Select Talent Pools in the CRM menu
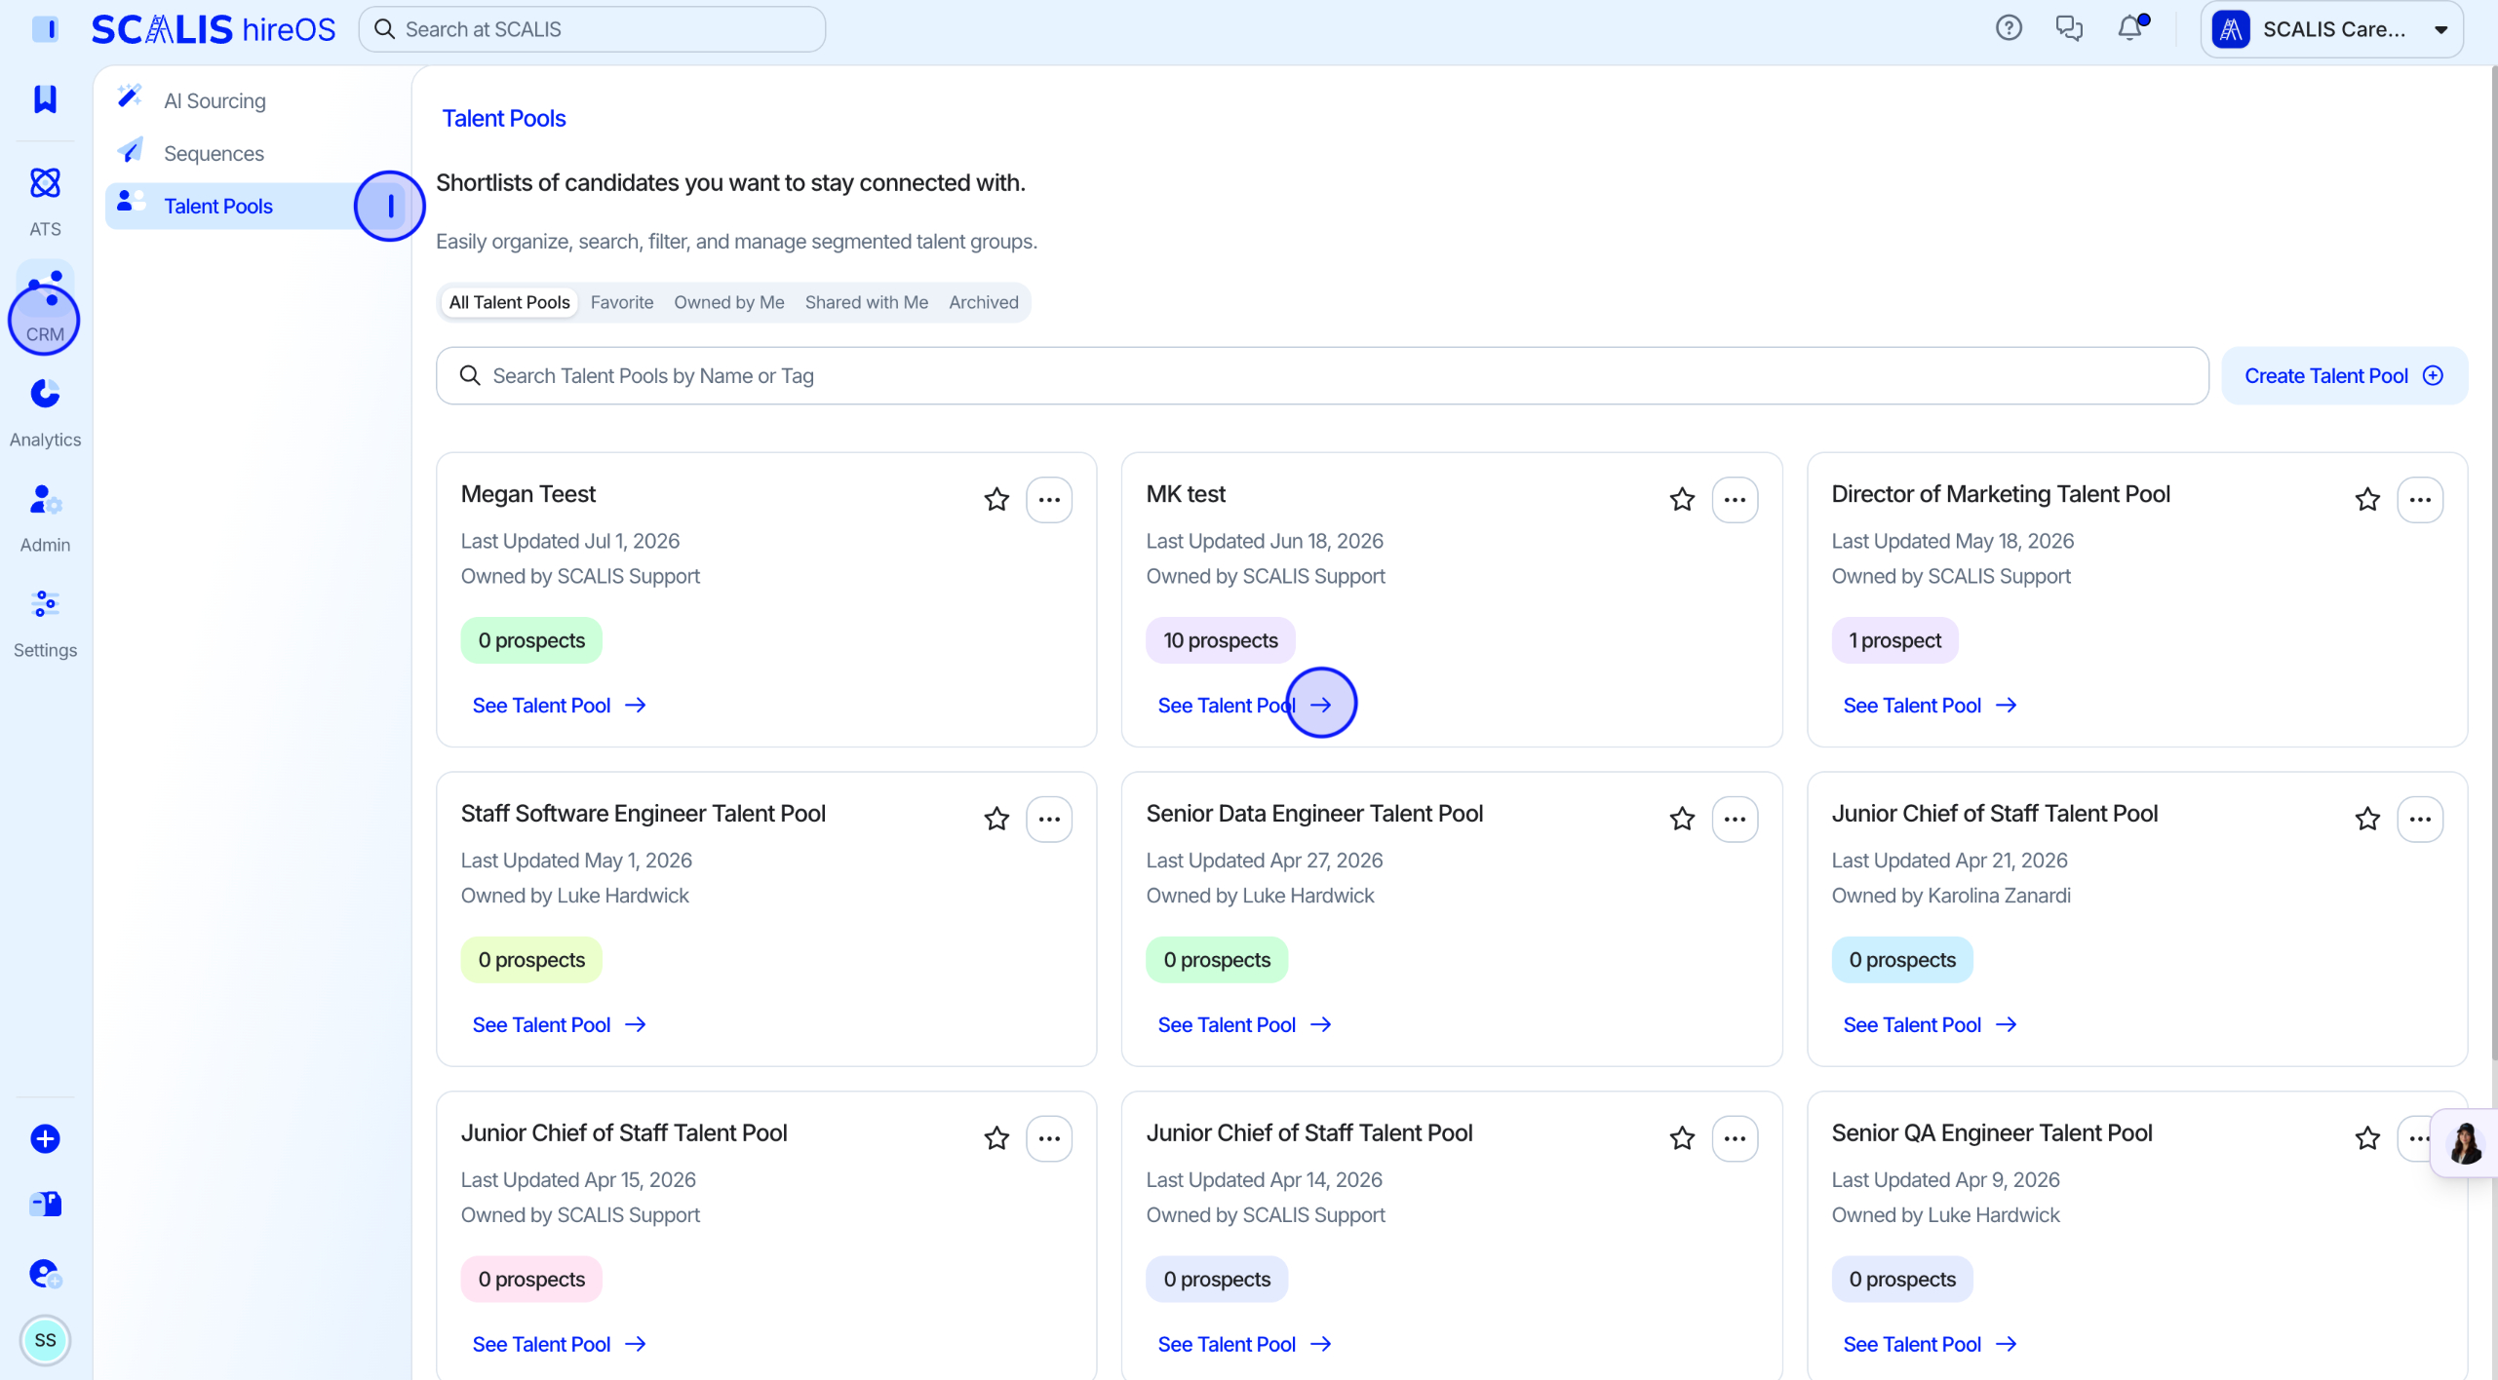The width and height of the screenshot is (2498, 1380). [254, 206]
